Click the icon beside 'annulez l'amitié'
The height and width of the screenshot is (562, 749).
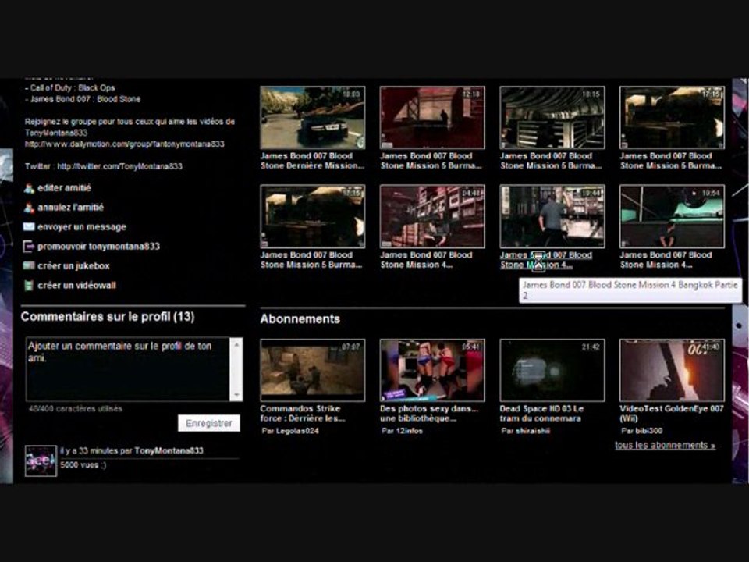tap(29, 208)
